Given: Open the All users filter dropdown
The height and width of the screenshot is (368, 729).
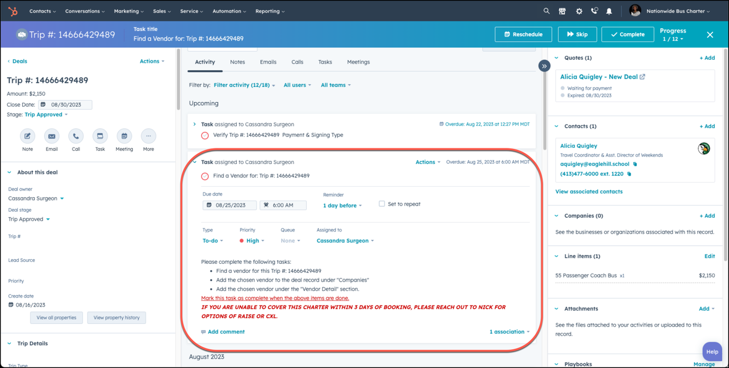Looking at the screenshot, I should click(x=297, y=85).
